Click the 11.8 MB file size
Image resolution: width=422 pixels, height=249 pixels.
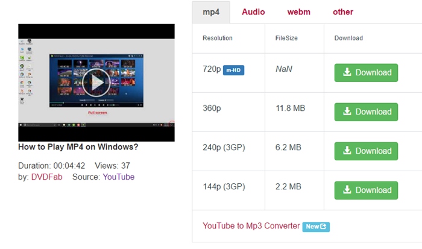[290, 108]
